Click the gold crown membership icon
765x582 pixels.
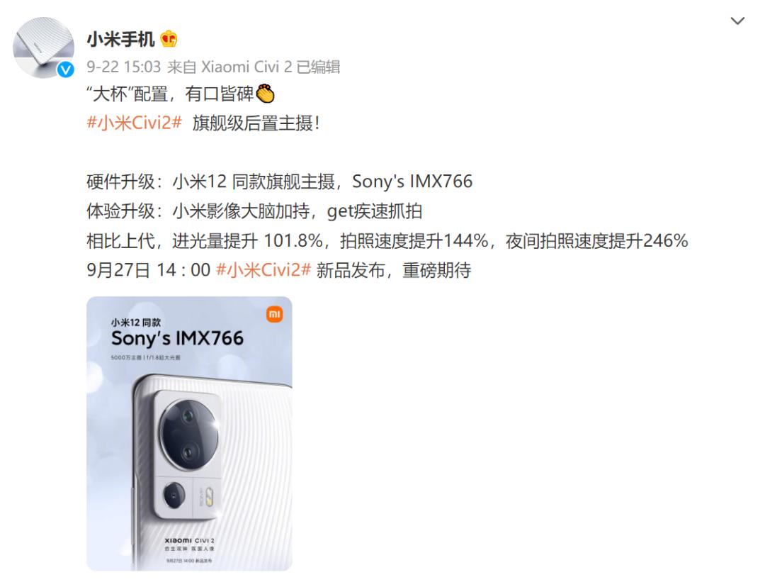click(169, 39)
